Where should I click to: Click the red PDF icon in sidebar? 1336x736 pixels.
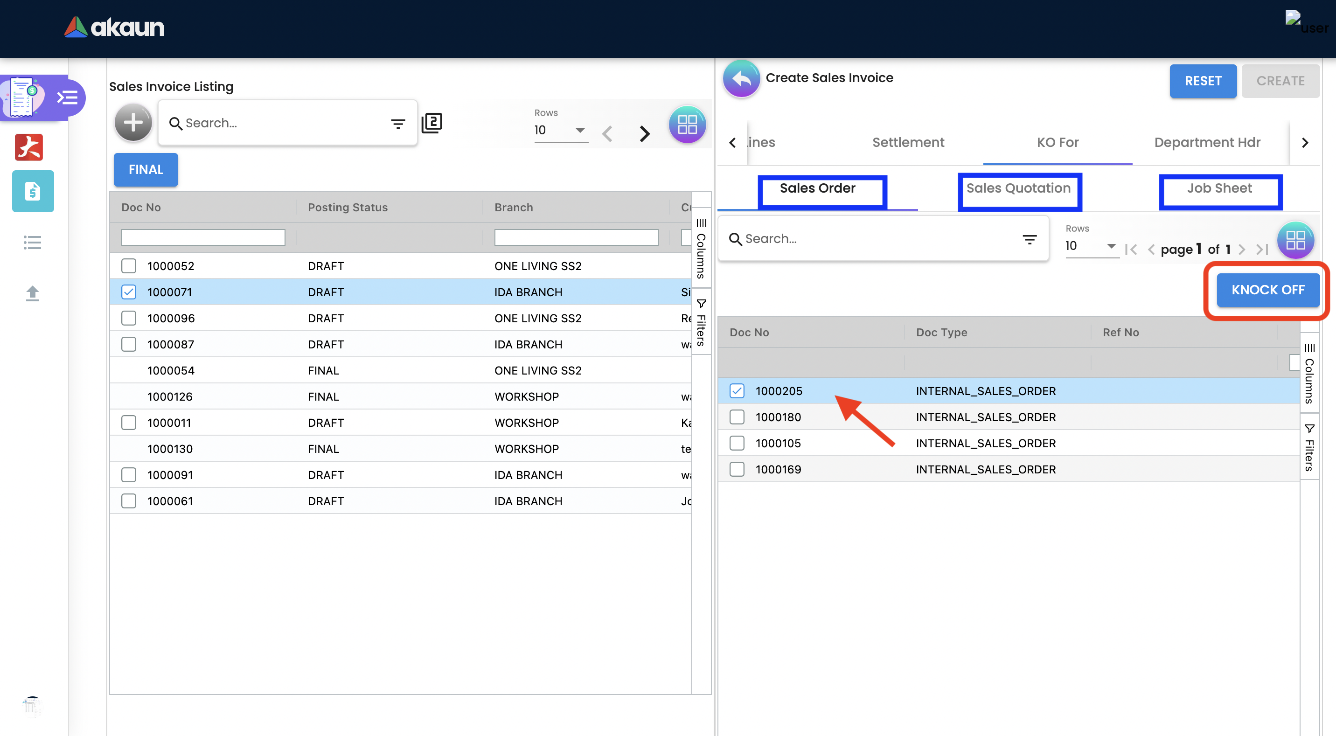click(28, 147)
